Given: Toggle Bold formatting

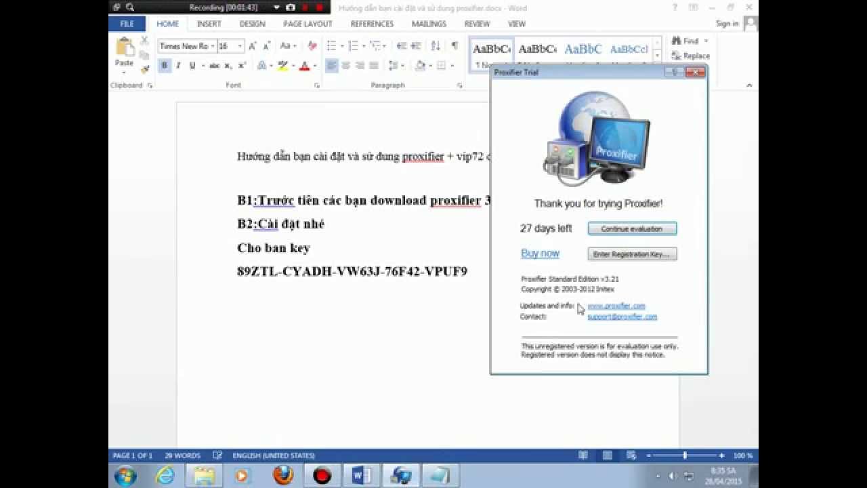Looking at the screenshot, I should (164, 66).
